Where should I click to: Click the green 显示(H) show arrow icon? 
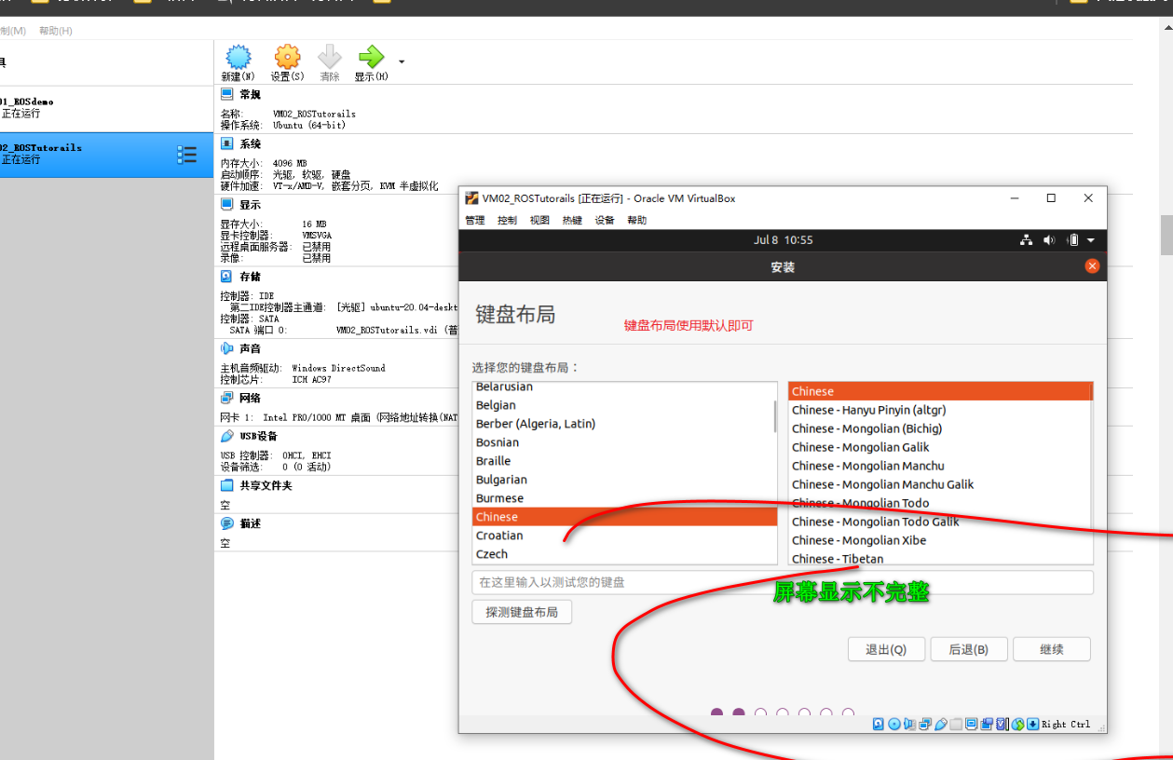click(x=371, y=57)
